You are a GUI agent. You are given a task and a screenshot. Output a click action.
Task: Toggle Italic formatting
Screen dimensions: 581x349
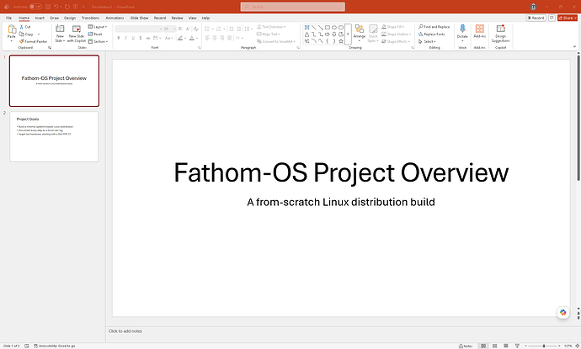(126, 38)
